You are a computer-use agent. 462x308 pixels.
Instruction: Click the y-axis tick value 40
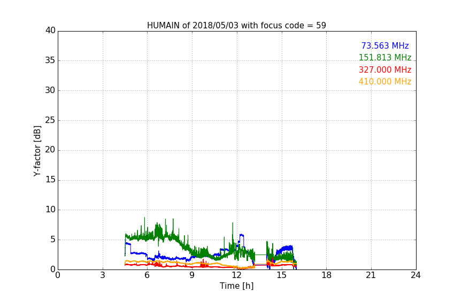pos(50,30)
